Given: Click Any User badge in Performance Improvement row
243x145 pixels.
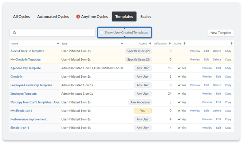Looking at the screenshot, I should pyautogui.click(x=142, y=119).
